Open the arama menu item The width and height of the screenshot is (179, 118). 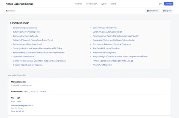pyautogui.click(x=113, y=4)
